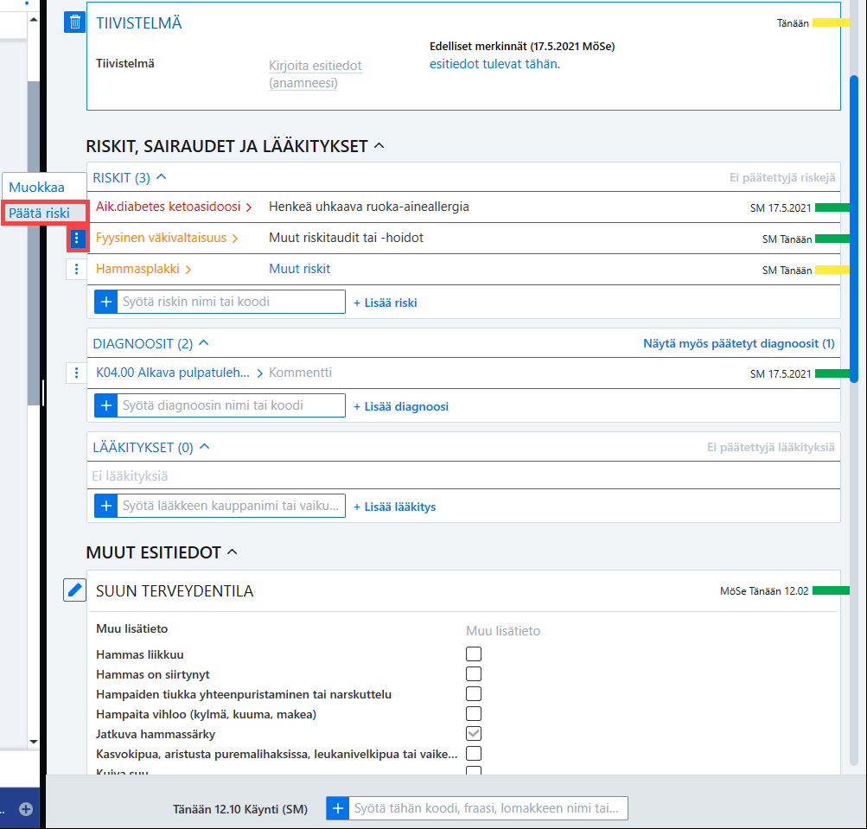Open three-dot menu for Hammasplakki risk

point(76,270)
